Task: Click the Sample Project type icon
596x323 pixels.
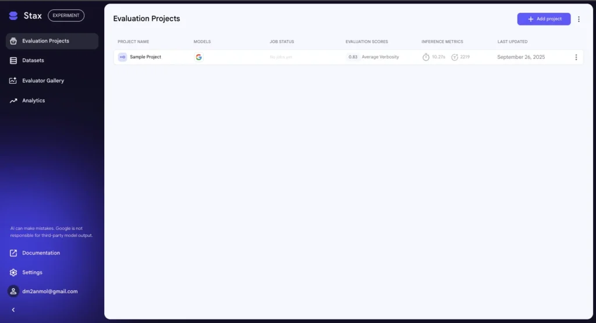Action: (x=122, y=57)
